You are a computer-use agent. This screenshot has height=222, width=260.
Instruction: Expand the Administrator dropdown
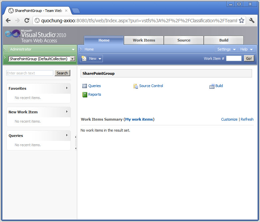pyautogui.click(x=73, y=49)
